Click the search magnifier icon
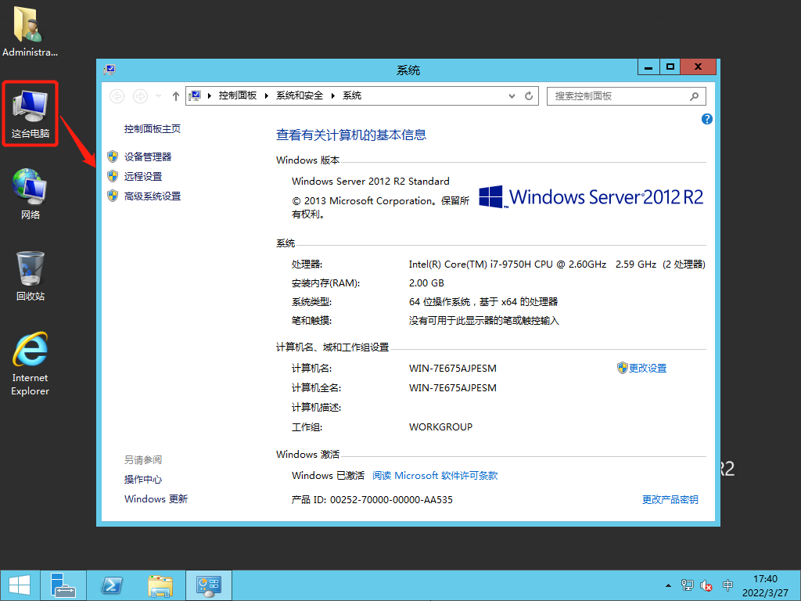The width and height of the screenshot is (801, 601). (x=695, y=96)
